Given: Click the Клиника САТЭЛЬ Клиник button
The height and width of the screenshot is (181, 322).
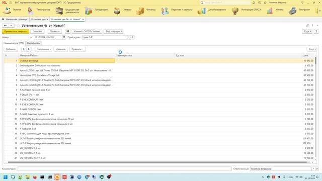Looking at the screenshot, I should (87, 31).
